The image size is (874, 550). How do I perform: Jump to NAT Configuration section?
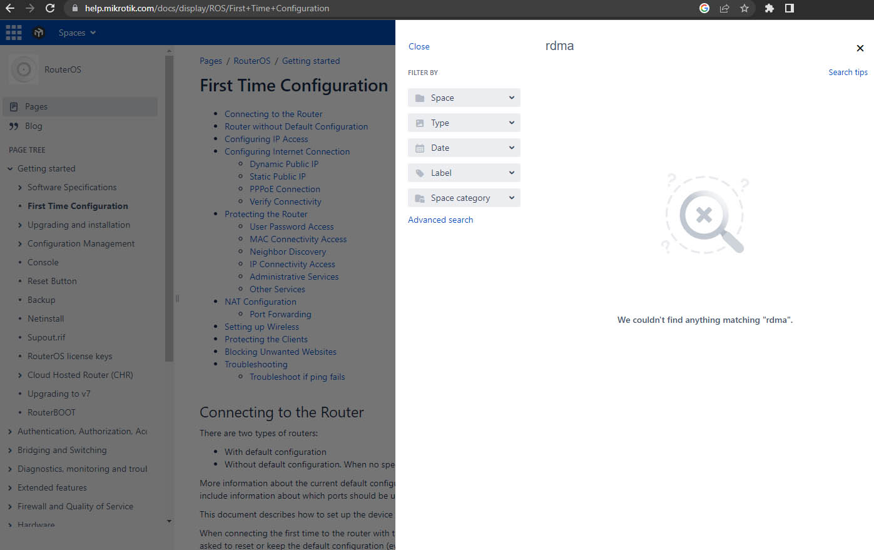260,302
